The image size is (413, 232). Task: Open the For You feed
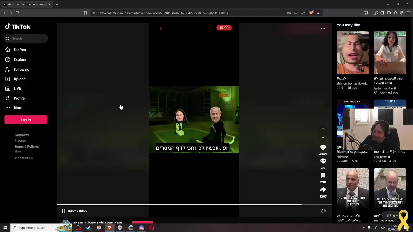tap(20, 50)
